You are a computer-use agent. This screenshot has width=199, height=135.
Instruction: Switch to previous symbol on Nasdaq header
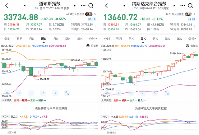point(124,6)
